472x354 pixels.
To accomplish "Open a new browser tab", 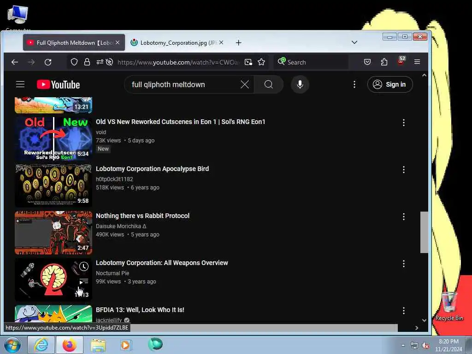I will pyautogui.click(x=238, y=43).
